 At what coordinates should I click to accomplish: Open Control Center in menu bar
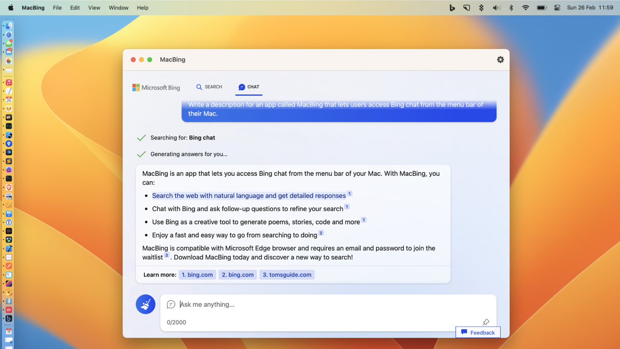(557, 8)
